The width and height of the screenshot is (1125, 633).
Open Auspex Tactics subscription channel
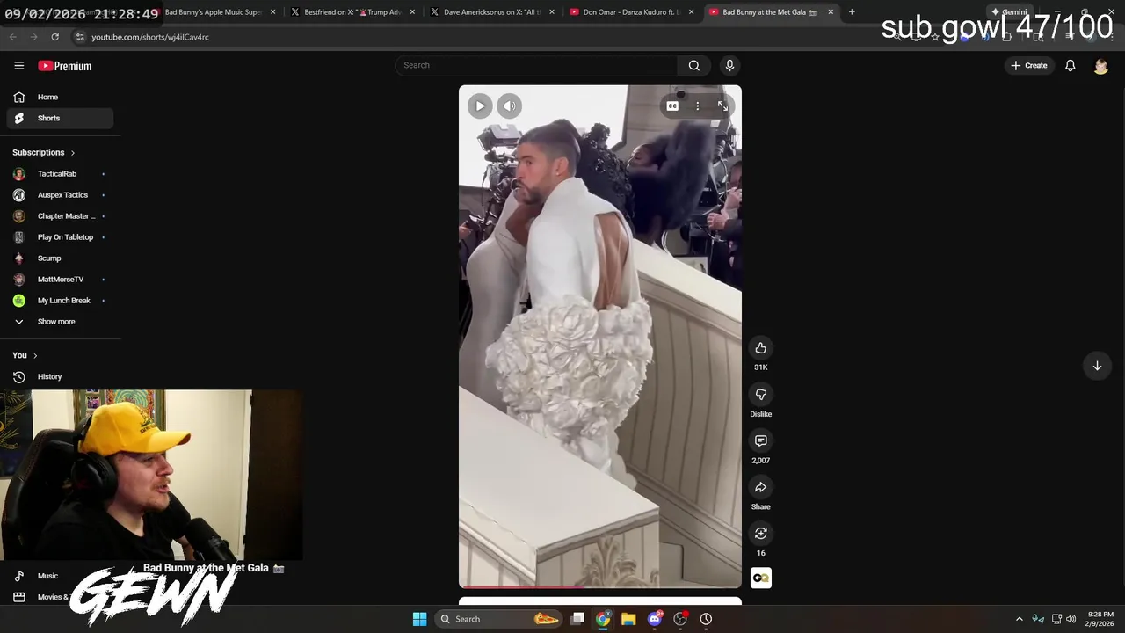point(60,195)
